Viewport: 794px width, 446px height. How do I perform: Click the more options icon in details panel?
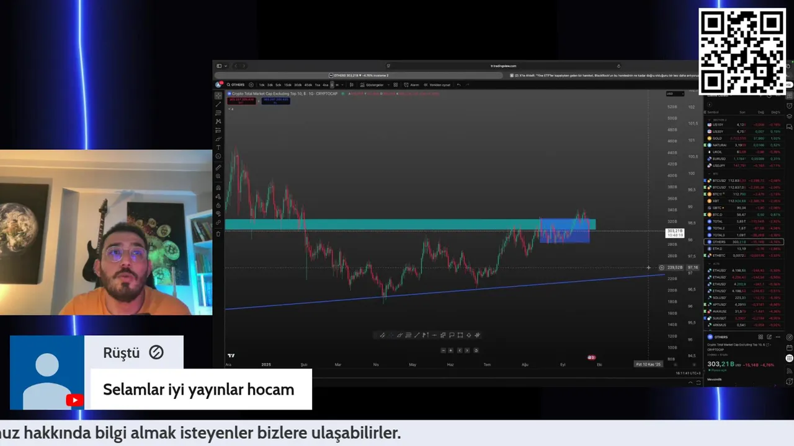tap(778, 337)
